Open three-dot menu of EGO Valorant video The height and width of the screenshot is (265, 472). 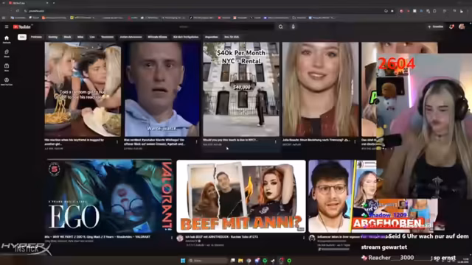coord(172,238)
